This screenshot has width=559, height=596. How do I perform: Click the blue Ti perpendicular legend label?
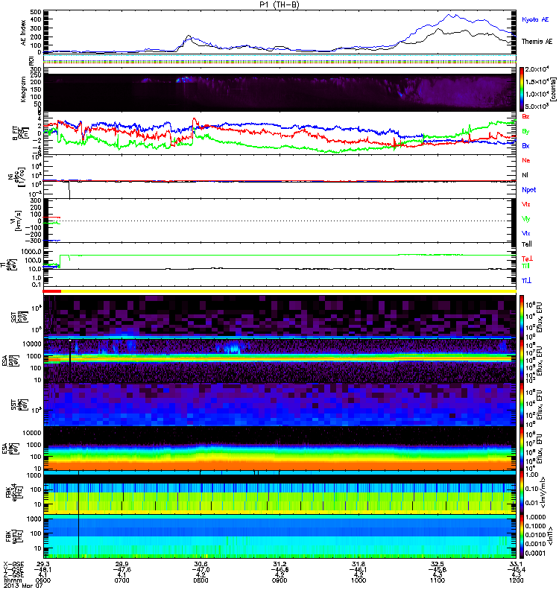(526, 281)
